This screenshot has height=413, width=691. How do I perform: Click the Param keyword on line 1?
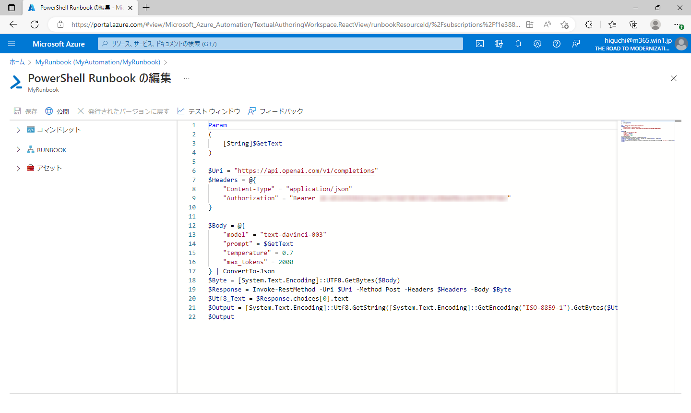coord(217,125)
